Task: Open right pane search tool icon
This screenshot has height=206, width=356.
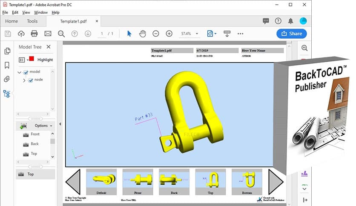Action: point(304,48)
